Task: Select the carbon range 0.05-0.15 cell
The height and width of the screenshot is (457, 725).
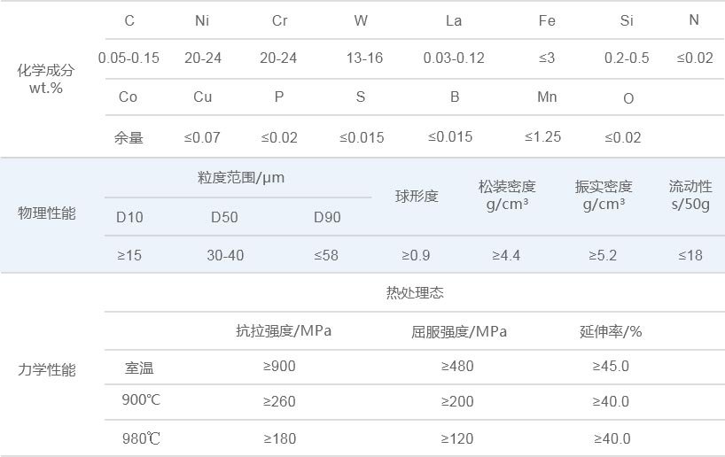Action: (129, 58)
